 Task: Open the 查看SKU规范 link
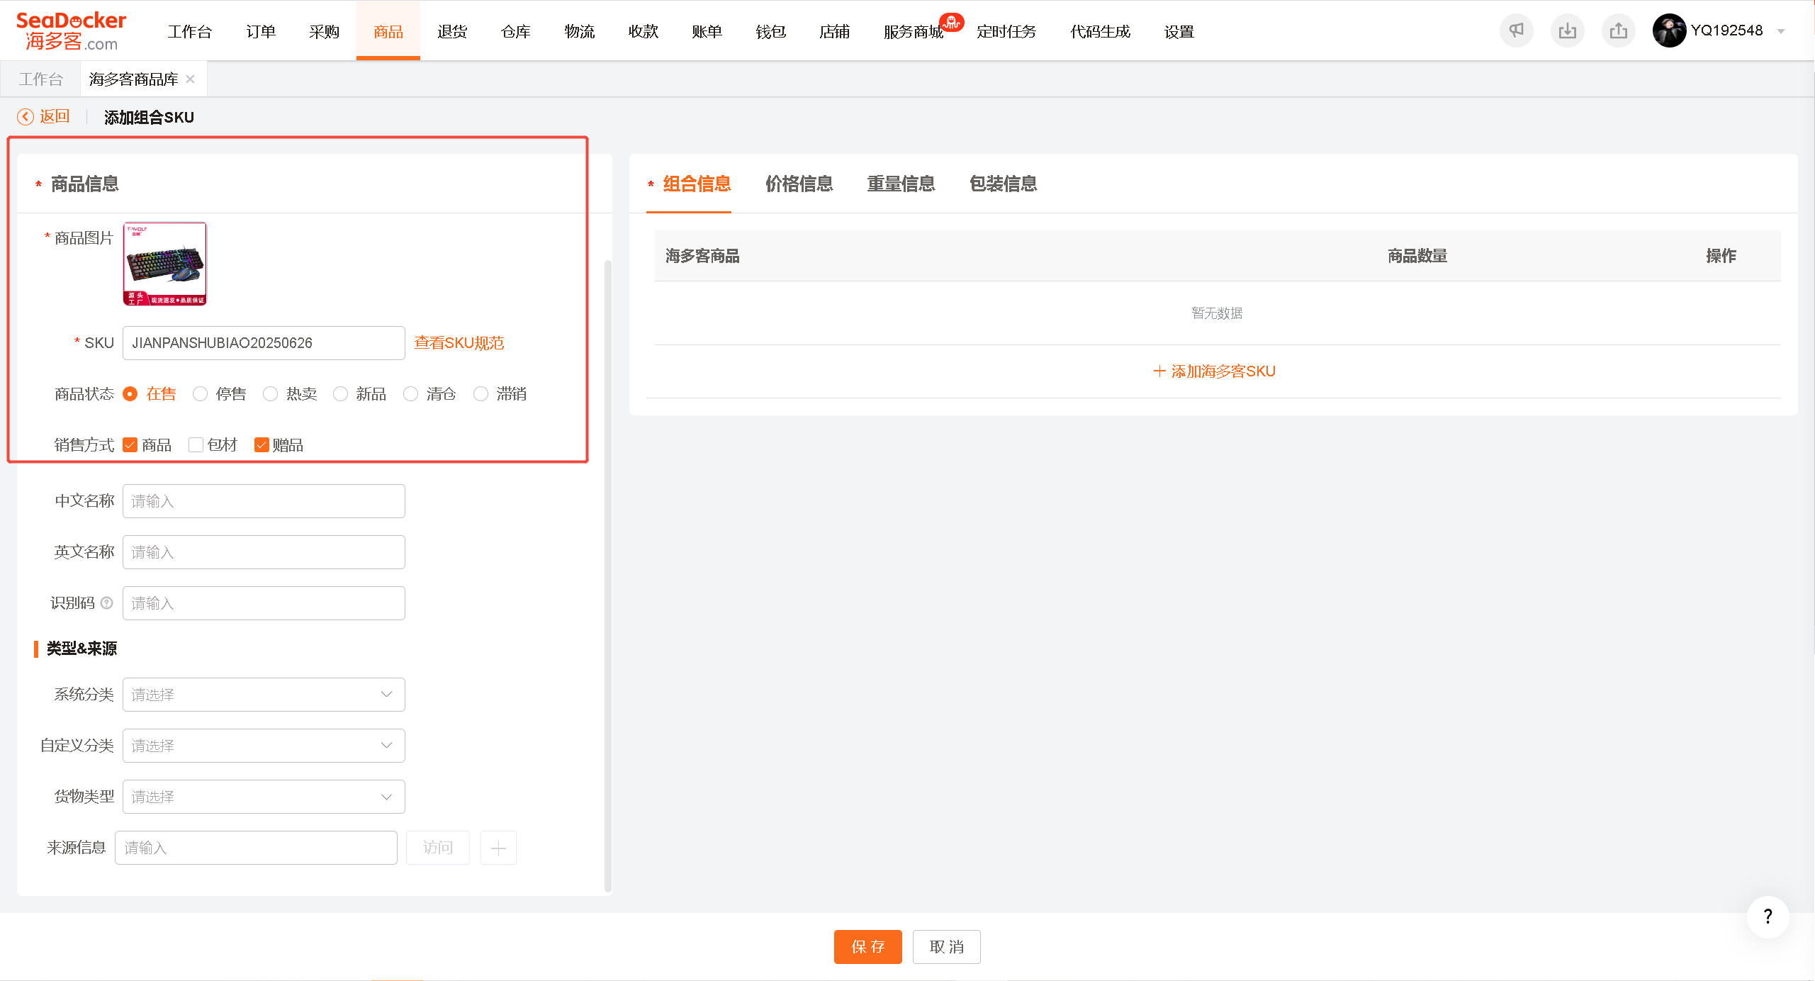pyautogui.click(x=459, y=343)
